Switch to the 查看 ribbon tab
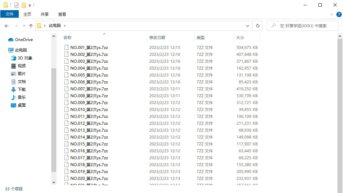The height and width of the screenshot is (193, 343). (x=62, y=14)
